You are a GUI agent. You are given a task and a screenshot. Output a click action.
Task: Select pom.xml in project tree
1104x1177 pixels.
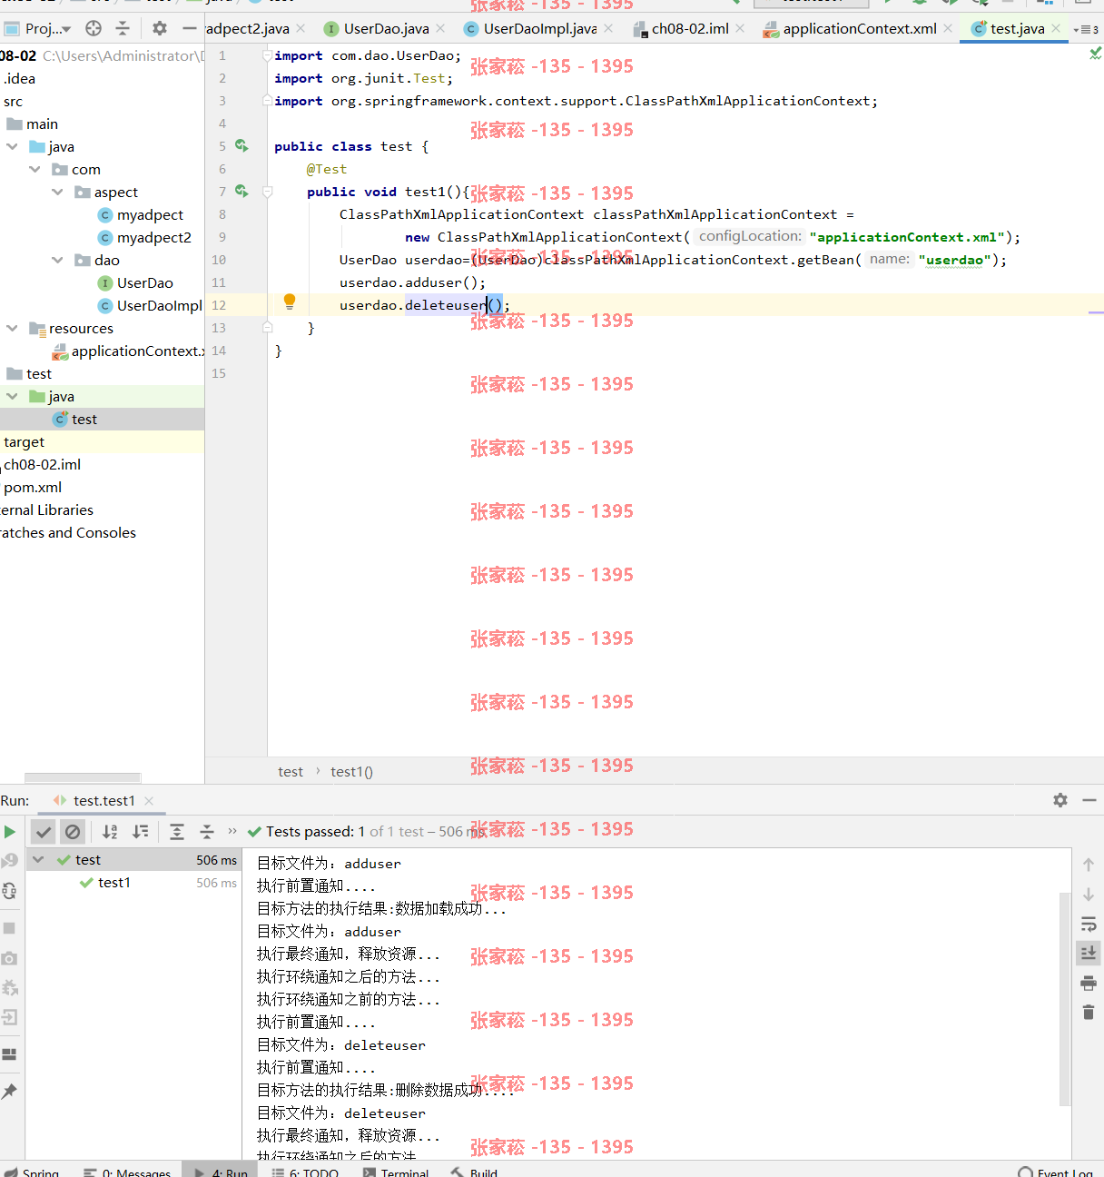(33, 488)
